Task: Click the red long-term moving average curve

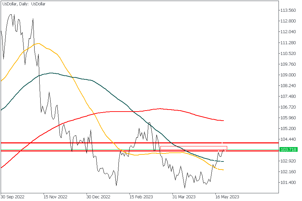Action: 101,112
